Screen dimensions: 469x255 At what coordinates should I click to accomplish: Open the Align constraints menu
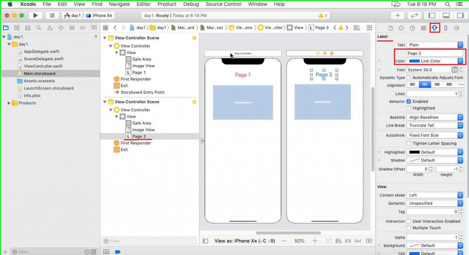click(338, 241)
